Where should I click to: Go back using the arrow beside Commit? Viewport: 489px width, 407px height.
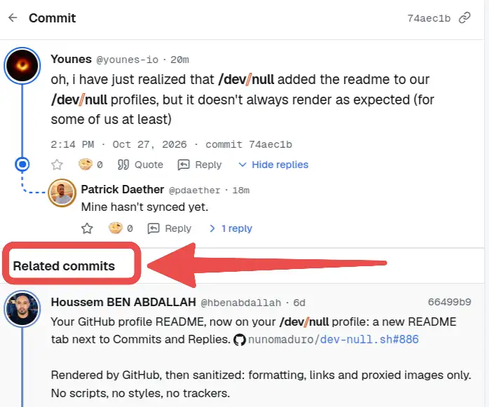pyautogui.click(x=13, y=18)
